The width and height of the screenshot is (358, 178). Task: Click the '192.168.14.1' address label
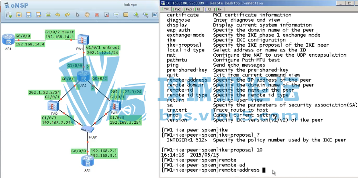[59, 37]
